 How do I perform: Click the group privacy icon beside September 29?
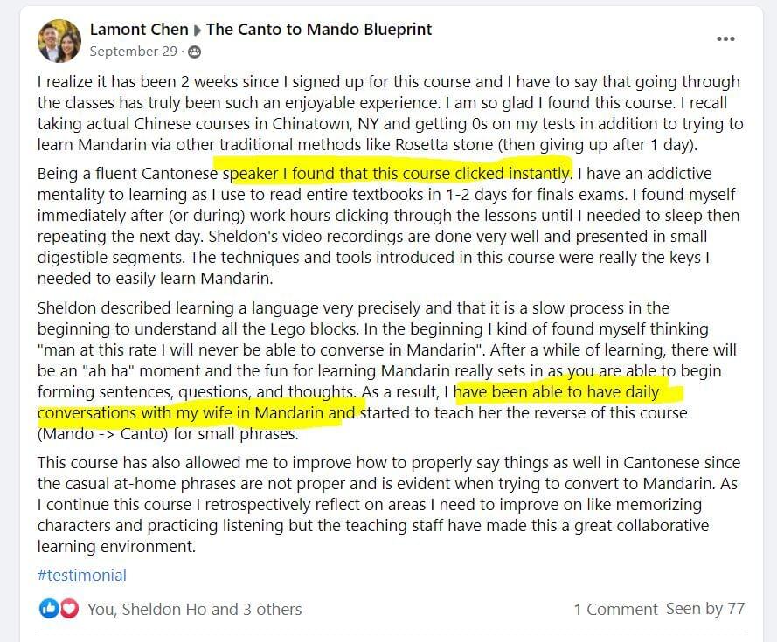(x=195, y=52)
